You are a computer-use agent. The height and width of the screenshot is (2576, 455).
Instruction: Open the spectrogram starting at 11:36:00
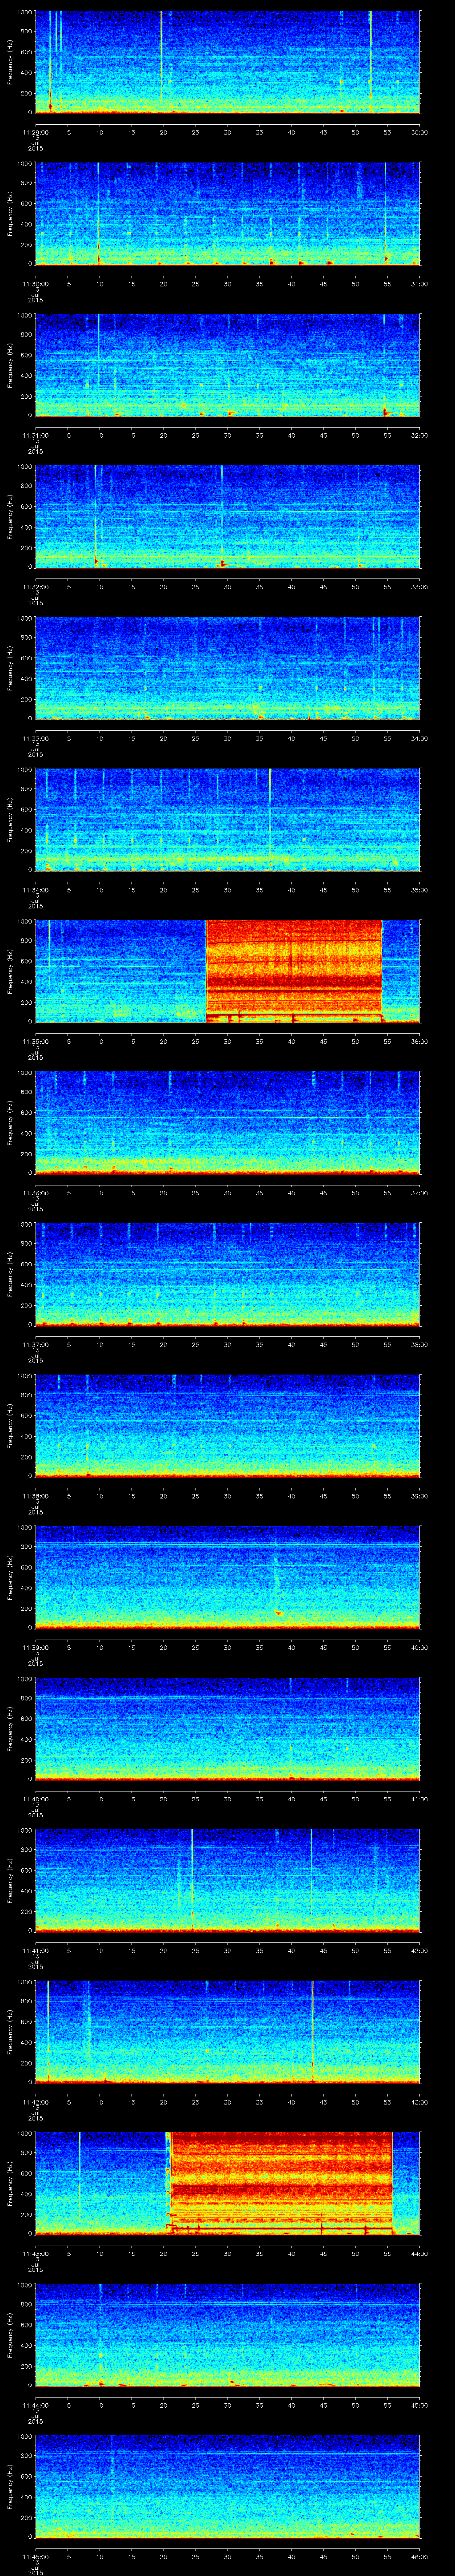point(227,1123)
